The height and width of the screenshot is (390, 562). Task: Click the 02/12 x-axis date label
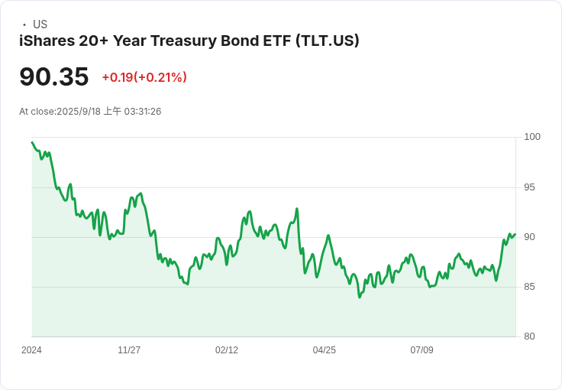(x=227, y=350)
